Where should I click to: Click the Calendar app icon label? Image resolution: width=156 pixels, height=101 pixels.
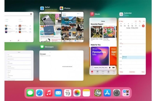(x=128, y=13)
